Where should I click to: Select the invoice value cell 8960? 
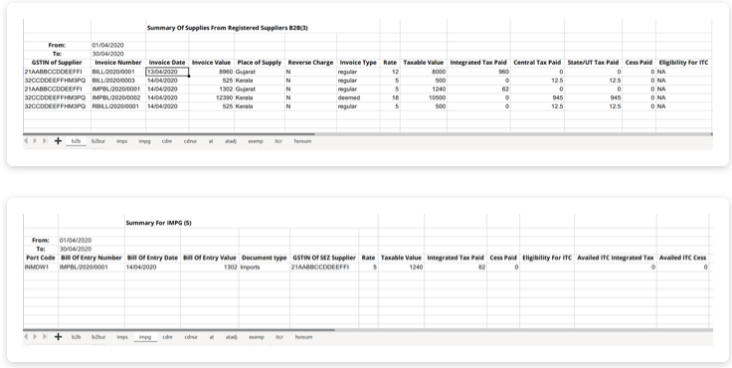point(212,72)
